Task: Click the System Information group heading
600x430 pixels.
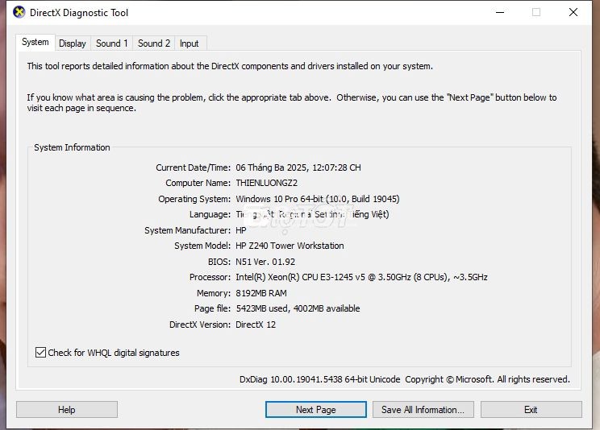Action: point(72,147)
